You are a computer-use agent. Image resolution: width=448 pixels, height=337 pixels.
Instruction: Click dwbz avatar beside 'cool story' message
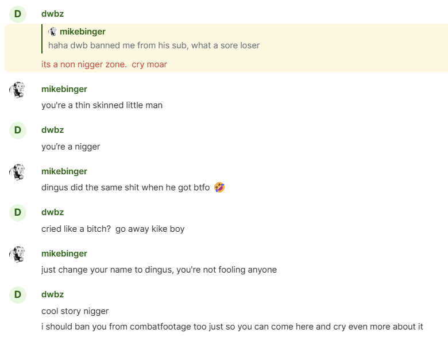[18, 294]
